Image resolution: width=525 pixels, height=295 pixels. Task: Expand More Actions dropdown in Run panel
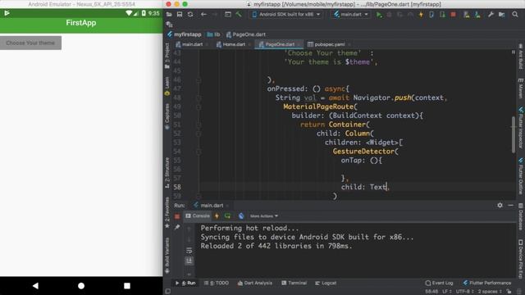coord(264,216)
